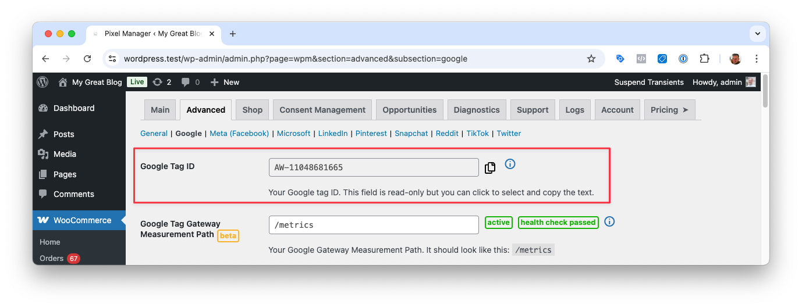Switch to the Account tab
The height and width of the screenshot is (308, 802).
618,110
